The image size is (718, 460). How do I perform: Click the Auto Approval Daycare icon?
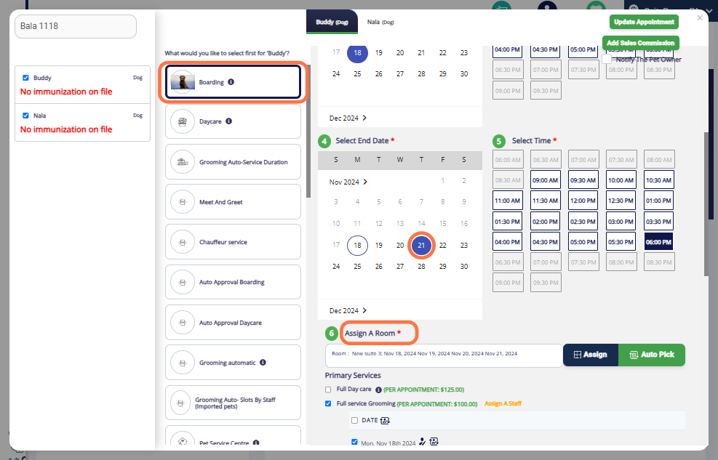(x=183, y=323)
